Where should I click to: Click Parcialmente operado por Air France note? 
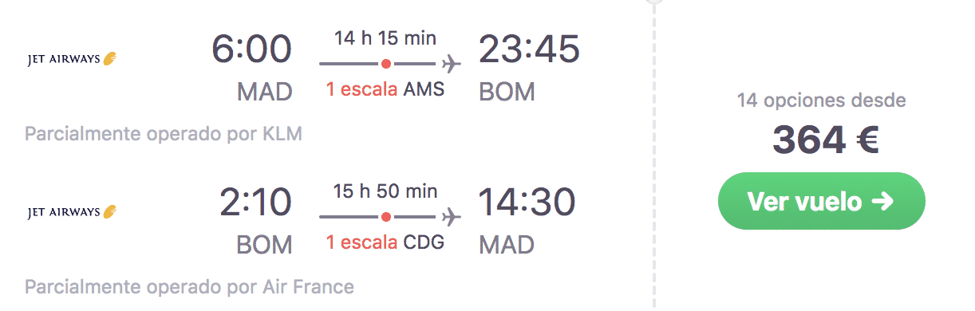click(x=189, y=286)
